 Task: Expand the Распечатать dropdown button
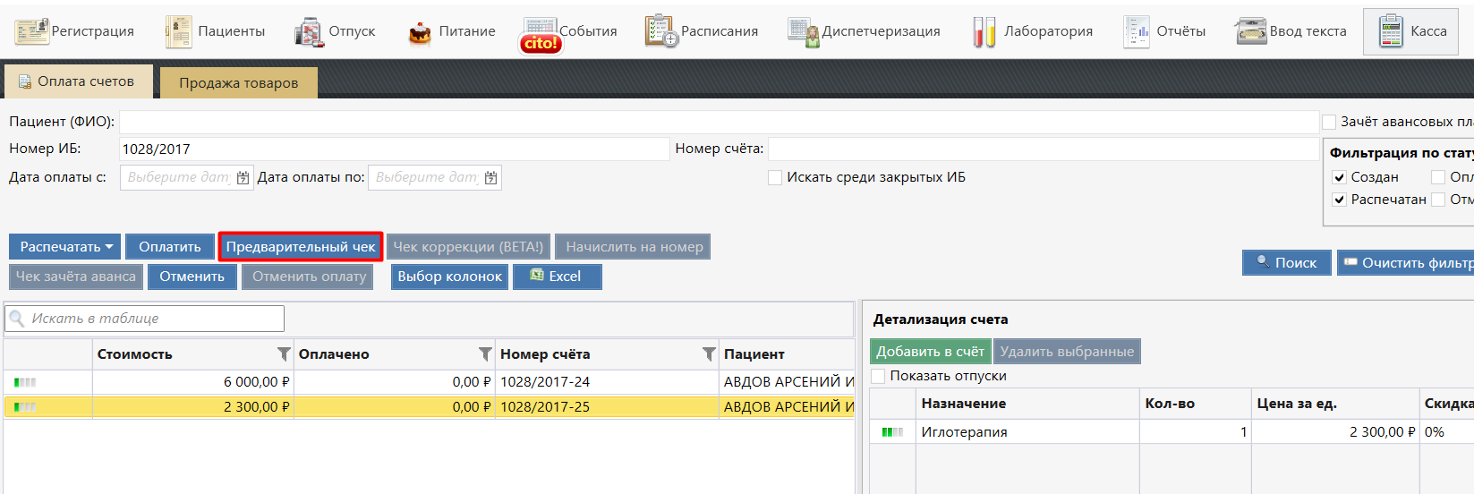coord(65,247)
